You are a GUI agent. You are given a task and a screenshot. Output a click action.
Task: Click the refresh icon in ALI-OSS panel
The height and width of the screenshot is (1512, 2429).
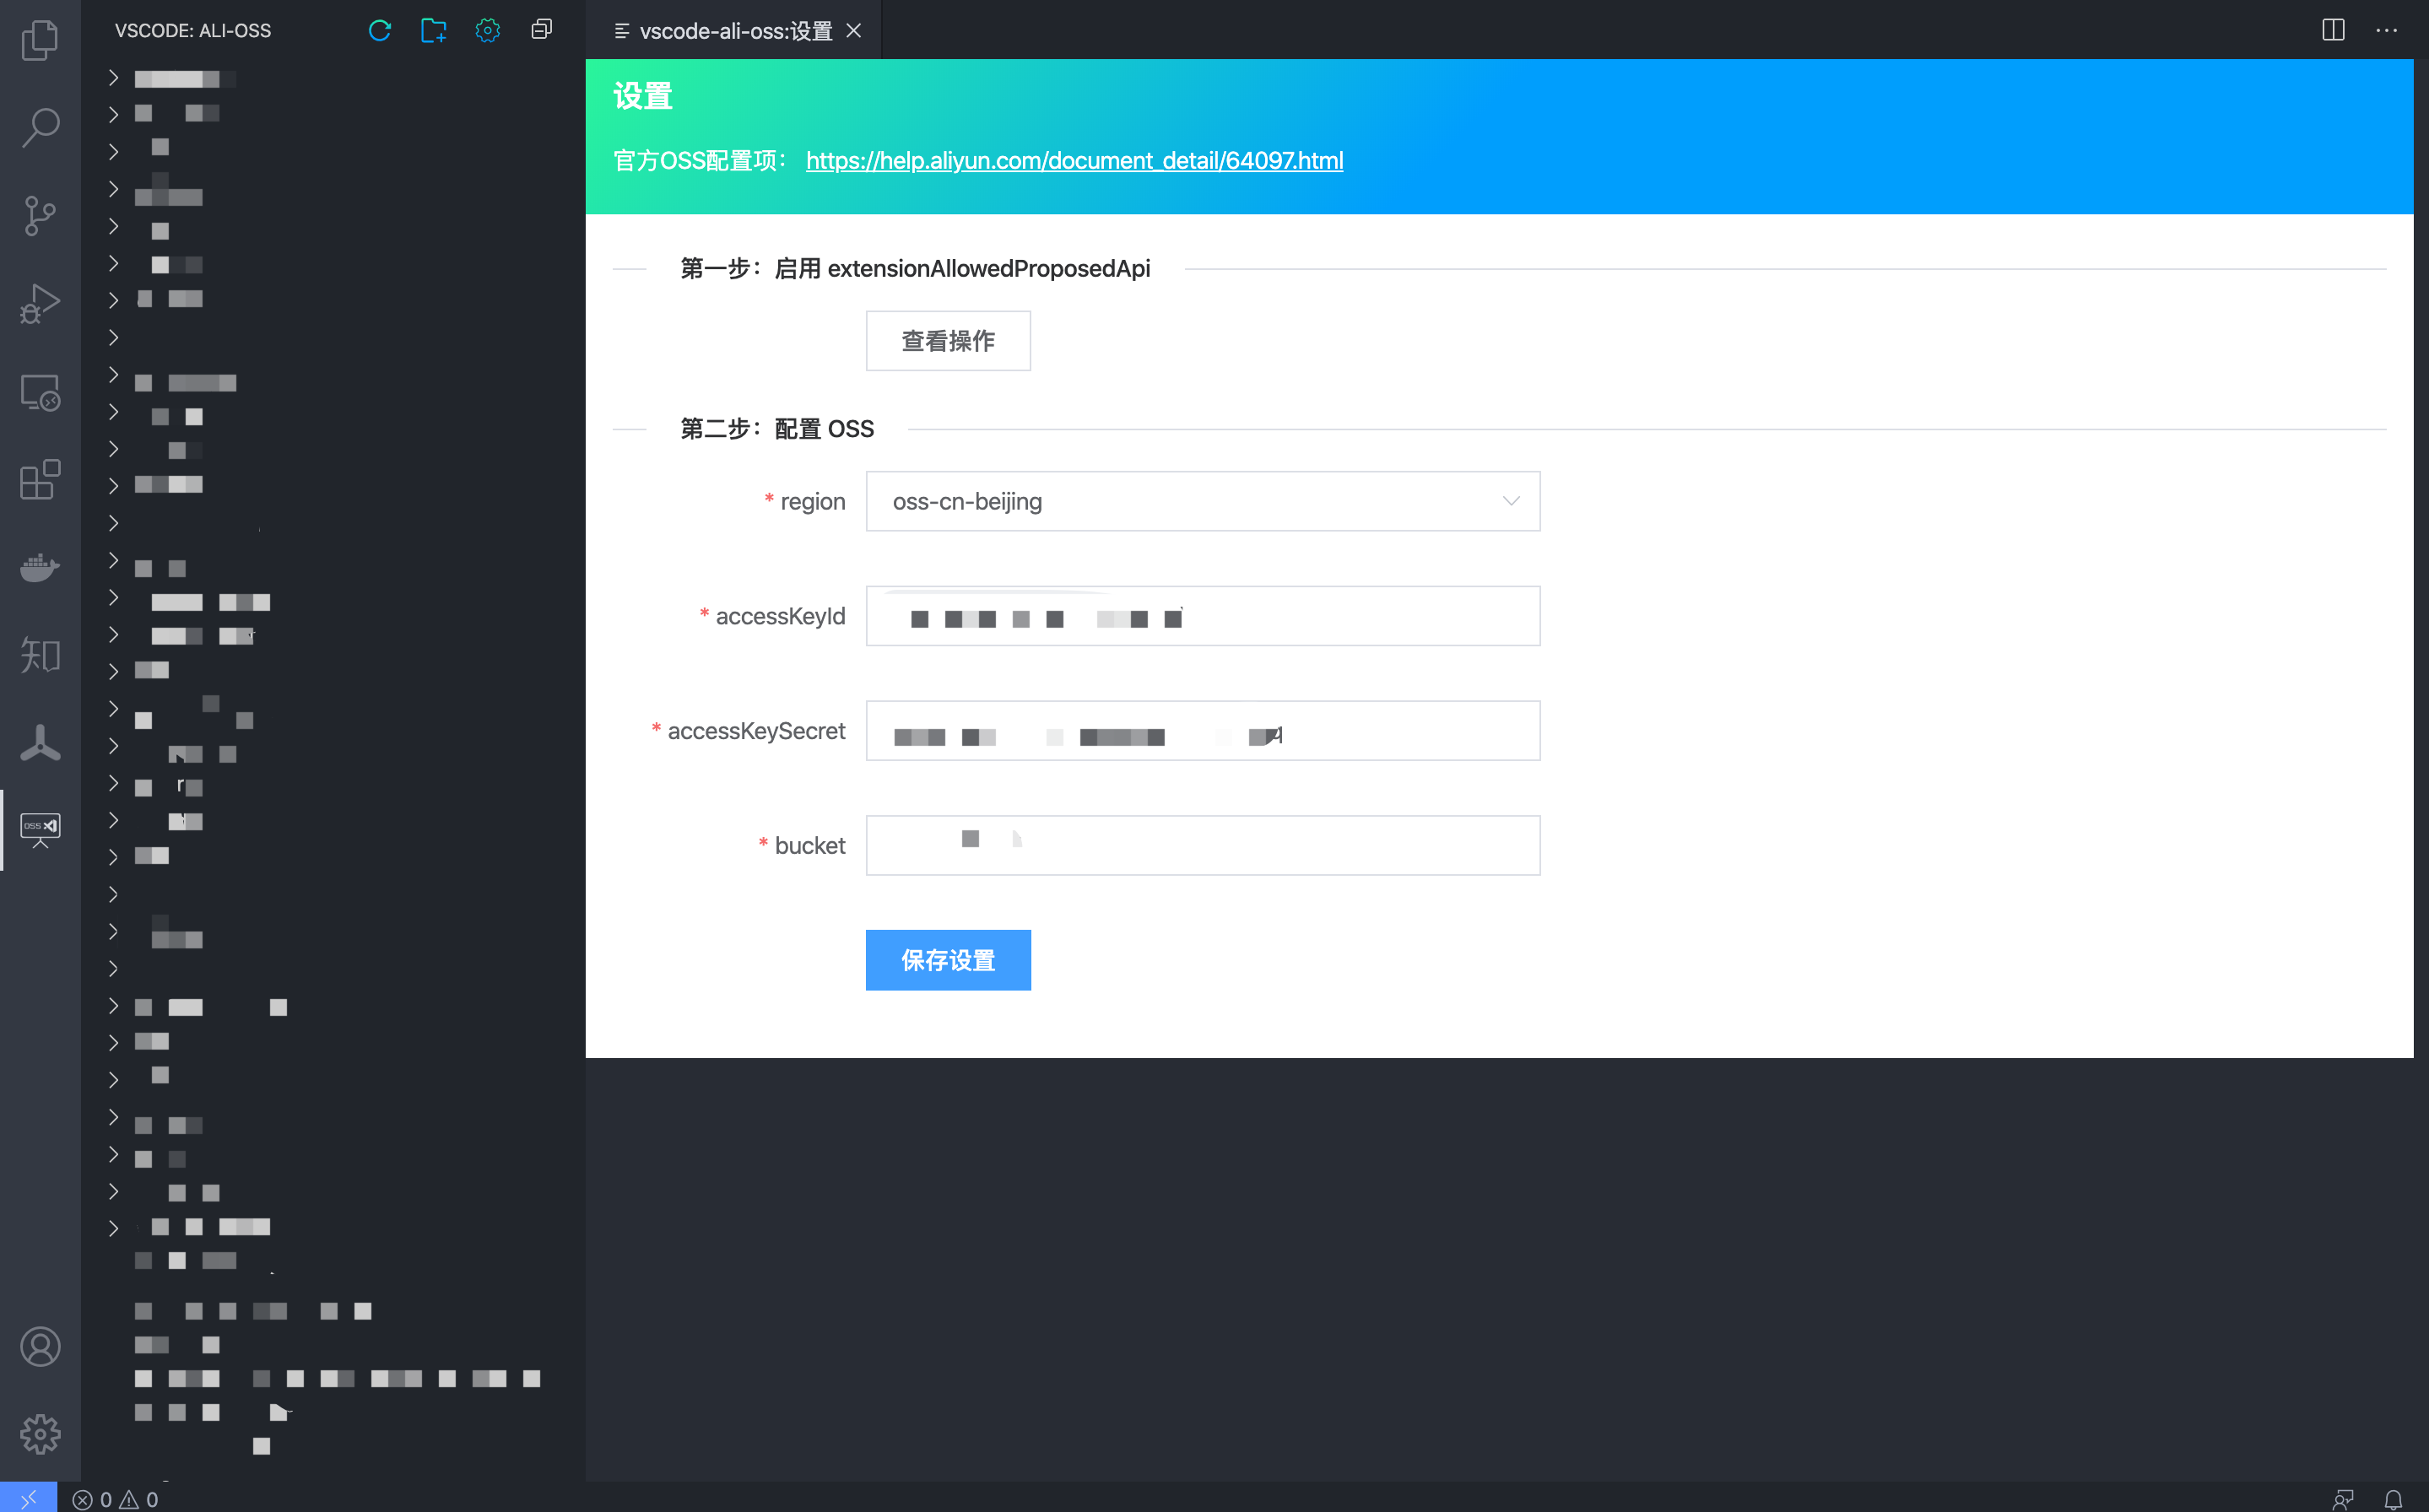[x=379, y=30]
